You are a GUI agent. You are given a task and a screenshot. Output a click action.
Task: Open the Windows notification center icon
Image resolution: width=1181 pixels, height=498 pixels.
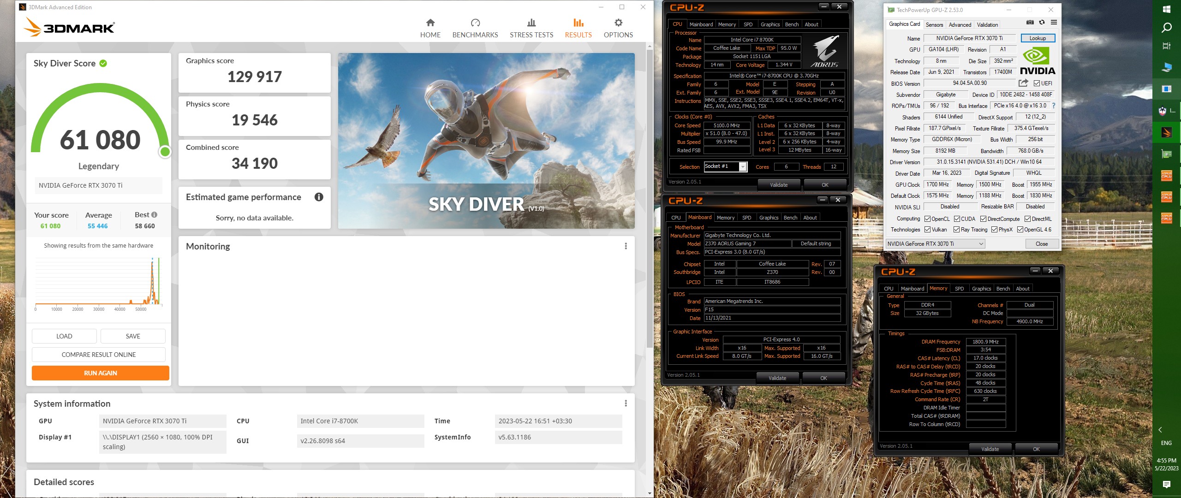click(1167, 484)
